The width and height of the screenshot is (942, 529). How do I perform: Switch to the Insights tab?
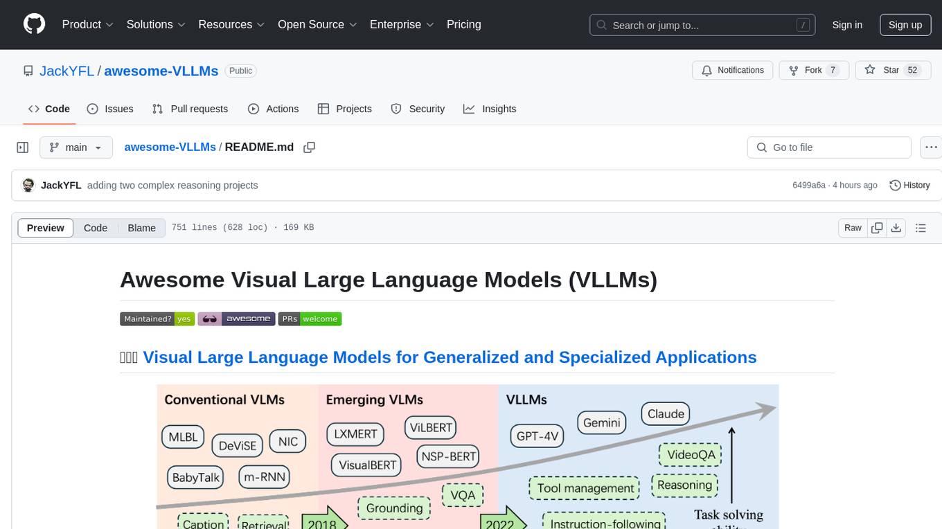490,109
